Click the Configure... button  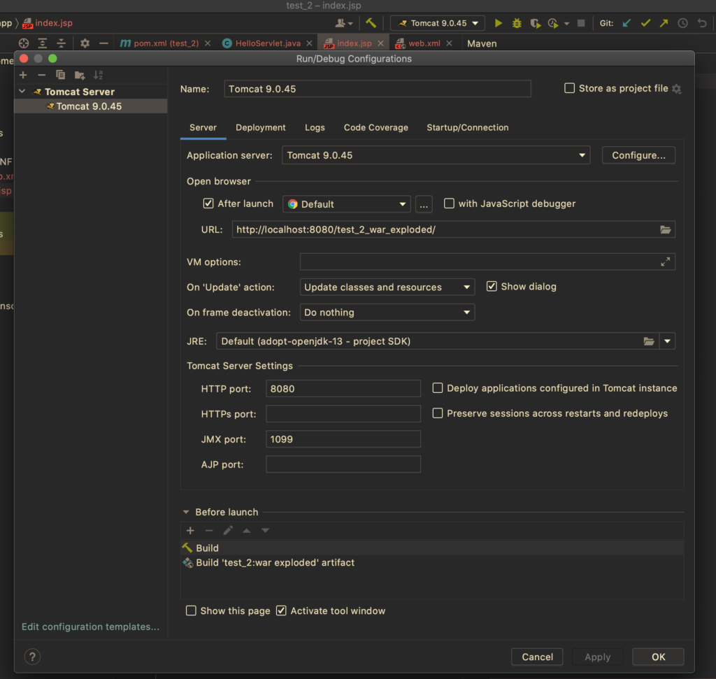pos(638,155)
